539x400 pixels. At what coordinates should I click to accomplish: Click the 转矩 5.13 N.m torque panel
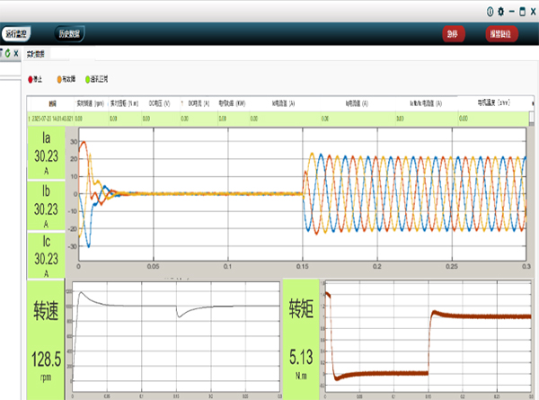(301, 340)
